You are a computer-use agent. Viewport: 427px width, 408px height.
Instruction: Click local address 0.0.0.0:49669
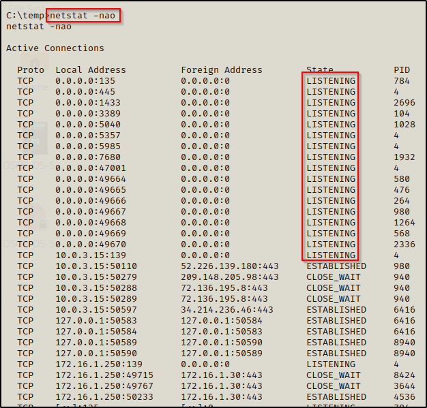[91, 233]
